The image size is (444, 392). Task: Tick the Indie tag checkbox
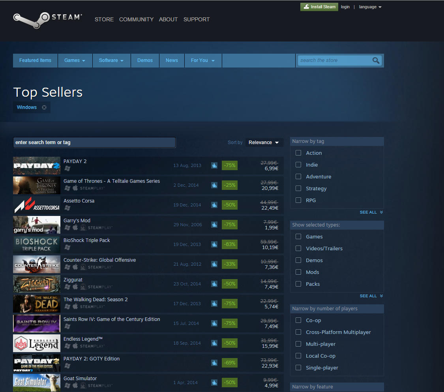point(298,165)
